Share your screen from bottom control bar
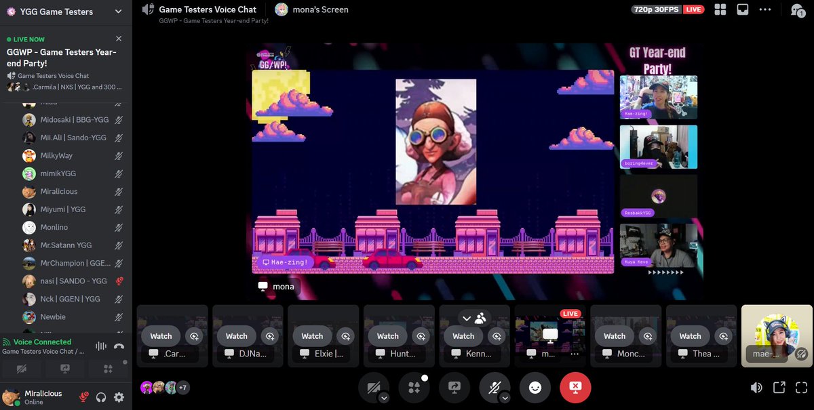 pyautogui.click(x=454, y=388)
